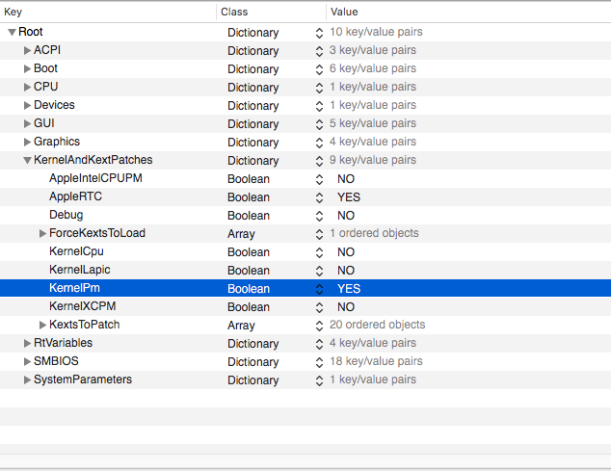Click '10 key/value pairs' value
Viewport: 611px width, 471px height.
tap(376, 32)
